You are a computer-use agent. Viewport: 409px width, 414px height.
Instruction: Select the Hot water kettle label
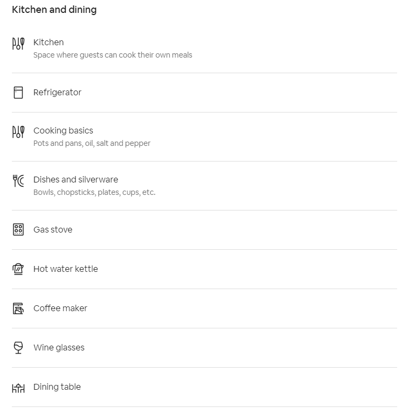[66, 269]
